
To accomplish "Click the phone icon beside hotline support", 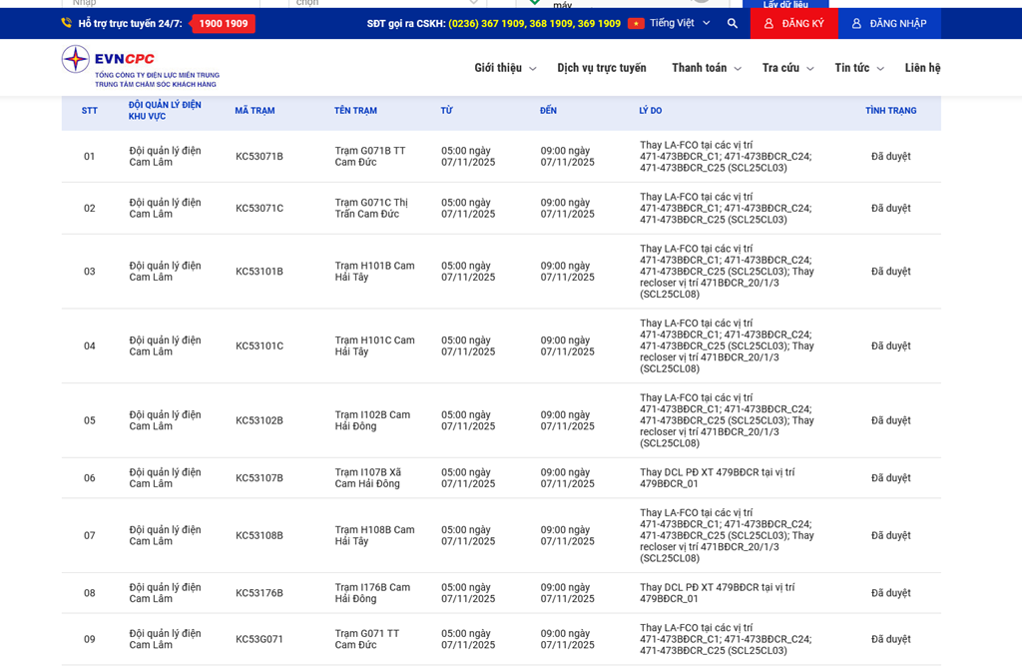I will 67,23.
